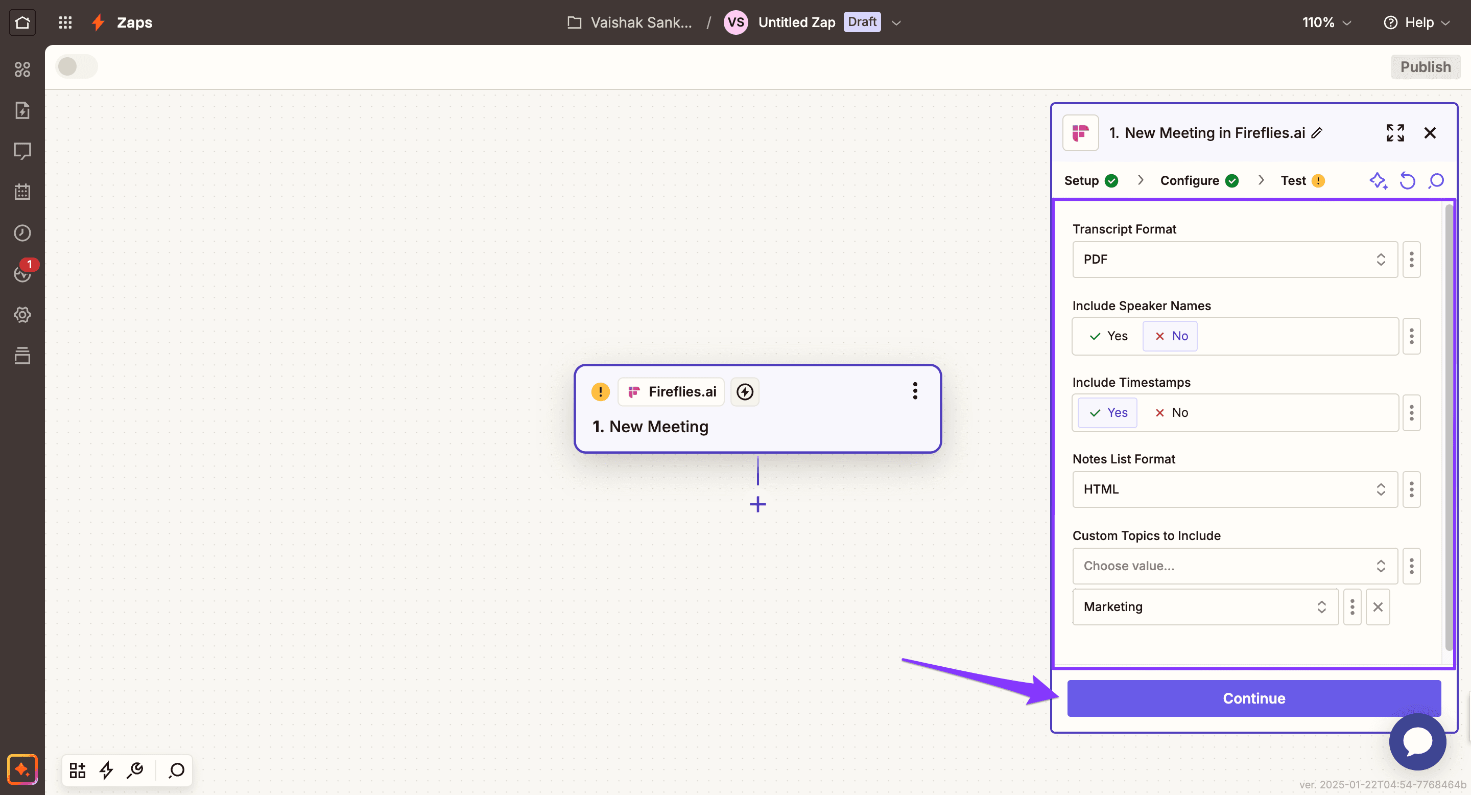Open the Custom Topics Choose value dropdown
Viewport: 1471px width, 795px height.
(1235, 566)
